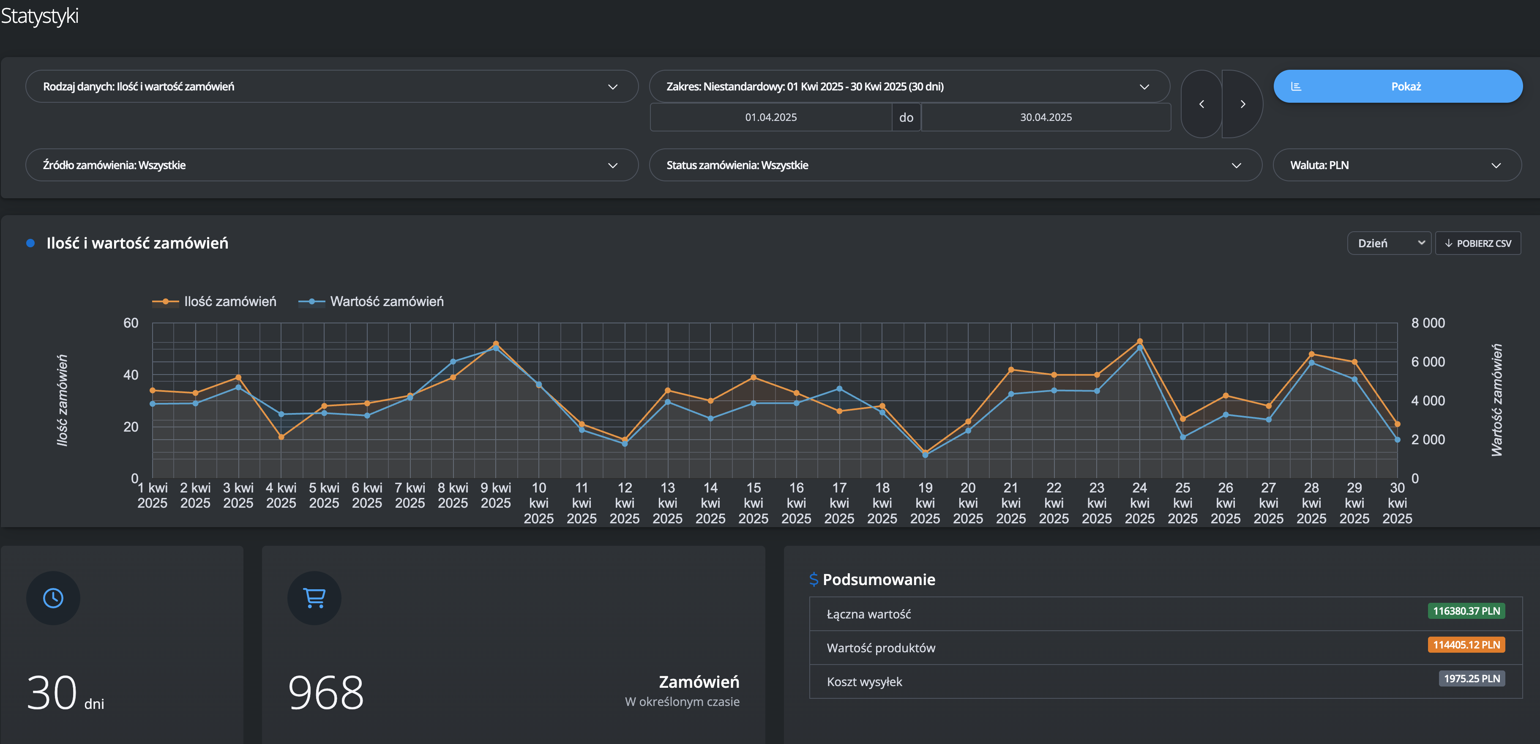This screenshot has width=1540, height=744.
Task: Click the Zamówień W określonym czasie label
Action: 682,691
